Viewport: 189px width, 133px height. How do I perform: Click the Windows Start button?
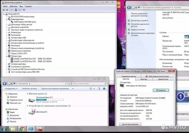[4, 129]
